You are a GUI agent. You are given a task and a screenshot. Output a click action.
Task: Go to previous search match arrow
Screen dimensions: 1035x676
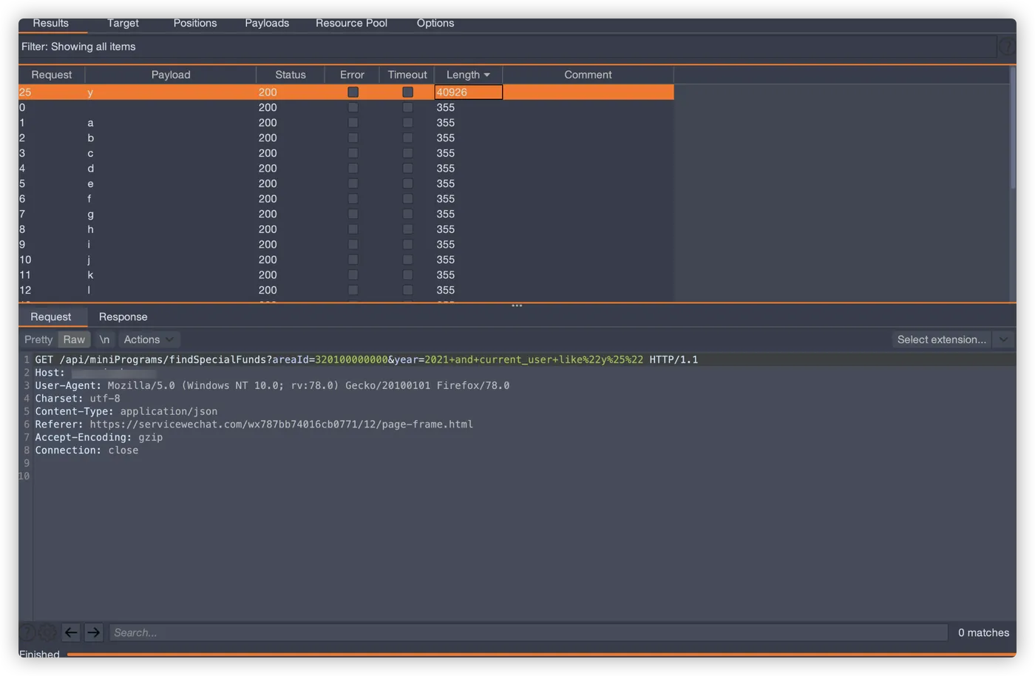71,632
